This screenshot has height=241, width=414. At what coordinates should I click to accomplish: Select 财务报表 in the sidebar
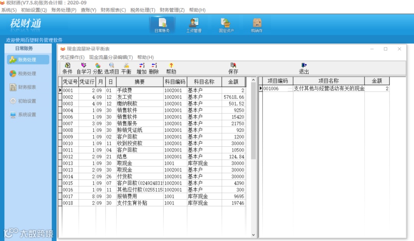click(x=23, y=87)
